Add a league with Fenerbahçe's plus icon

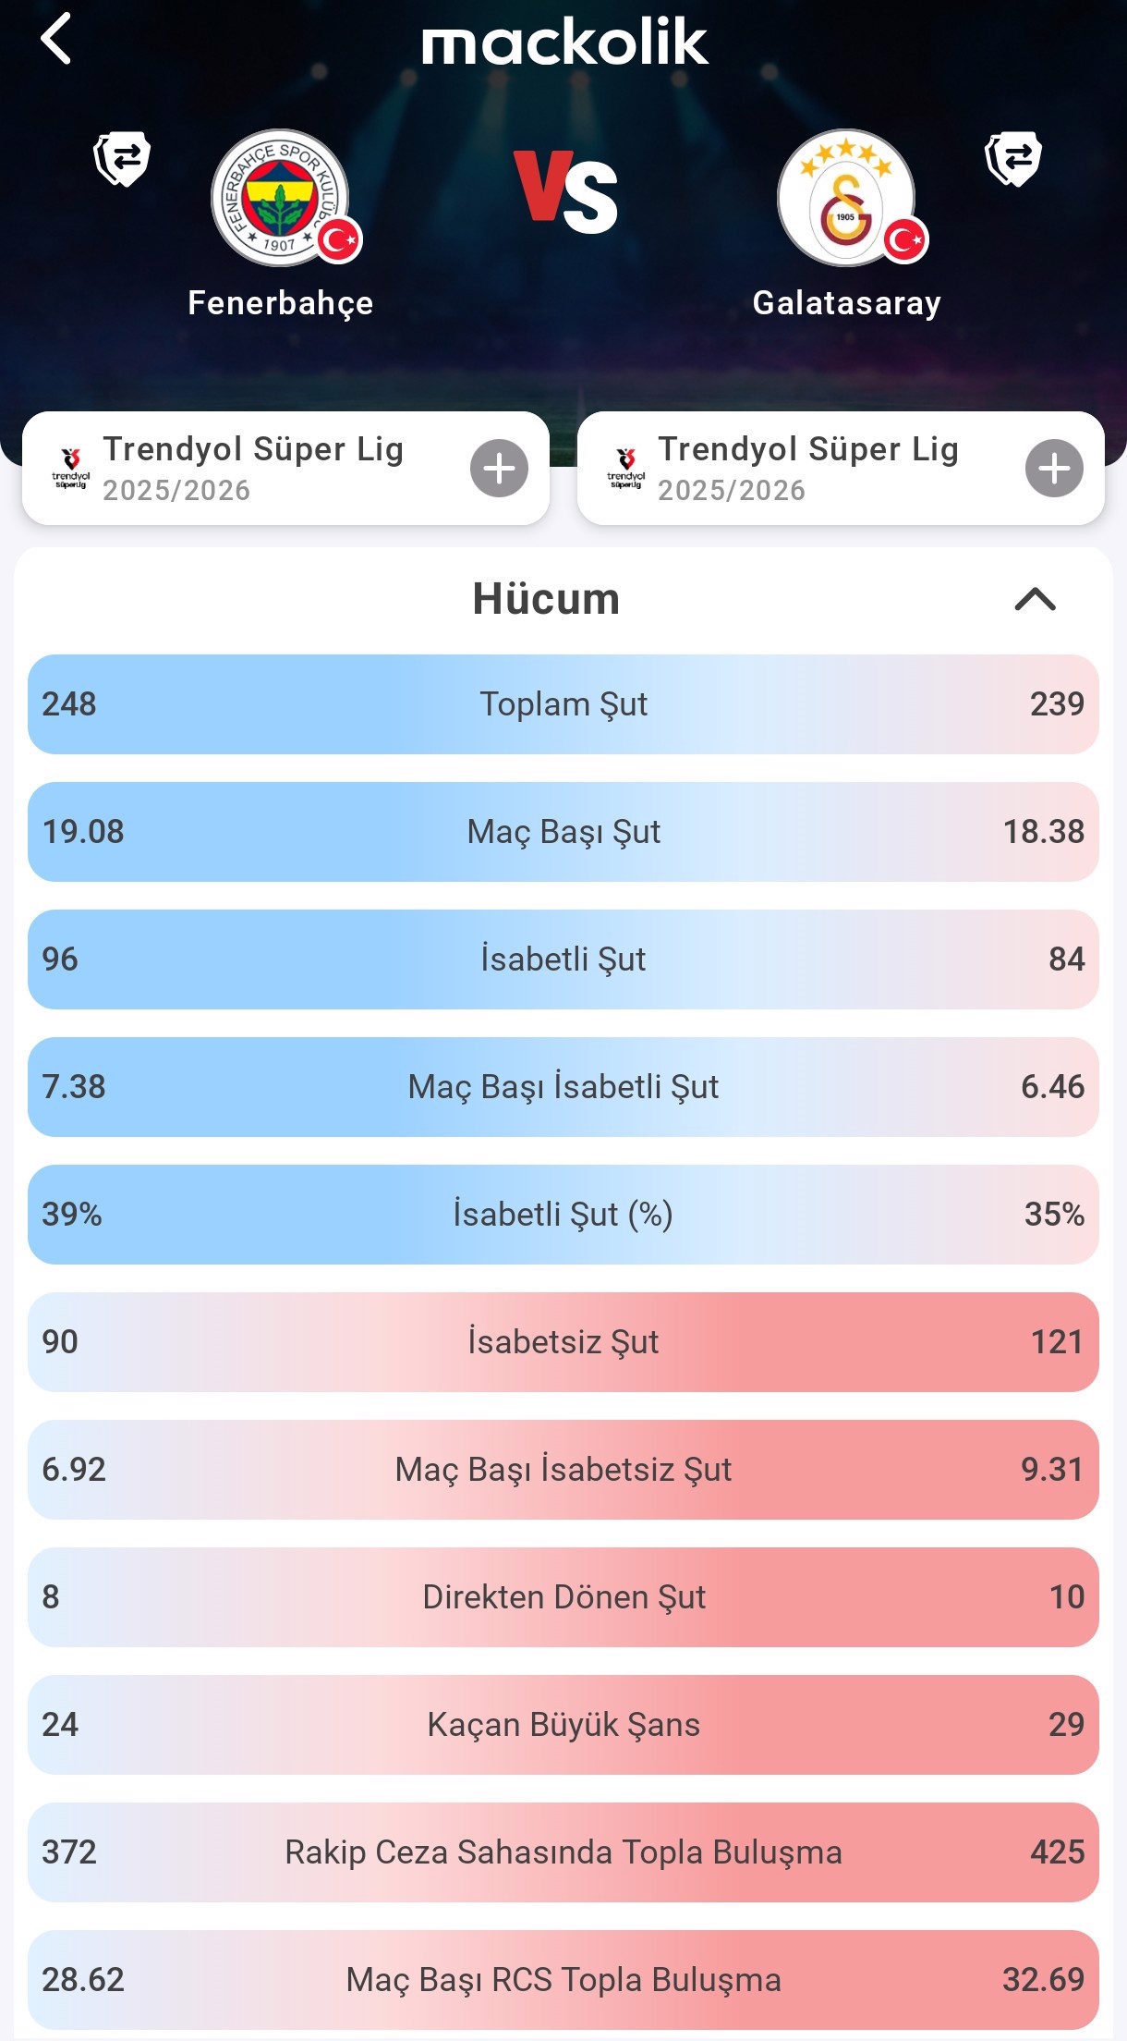point(499,469)
